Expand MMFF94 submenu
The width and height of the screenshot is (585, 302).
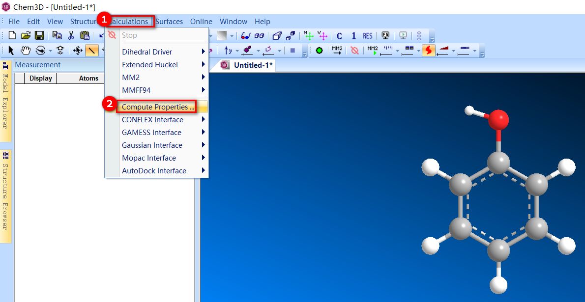click(156, 90)
